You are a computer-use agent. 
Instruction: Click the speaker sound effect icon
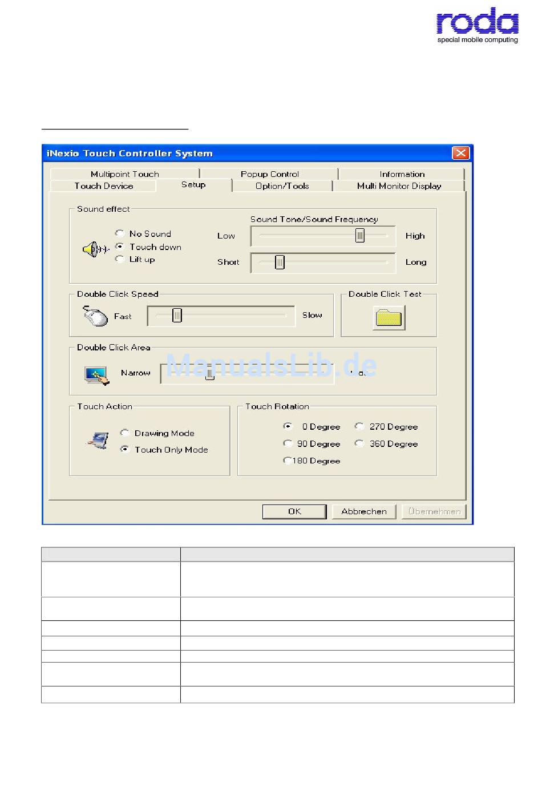[x=96, y=249]
